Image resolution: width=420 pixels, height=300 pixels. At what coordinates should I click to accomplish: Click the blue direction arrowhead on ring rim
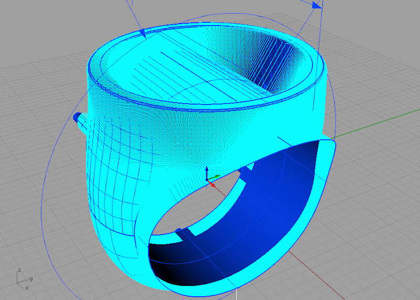point(142,34)
